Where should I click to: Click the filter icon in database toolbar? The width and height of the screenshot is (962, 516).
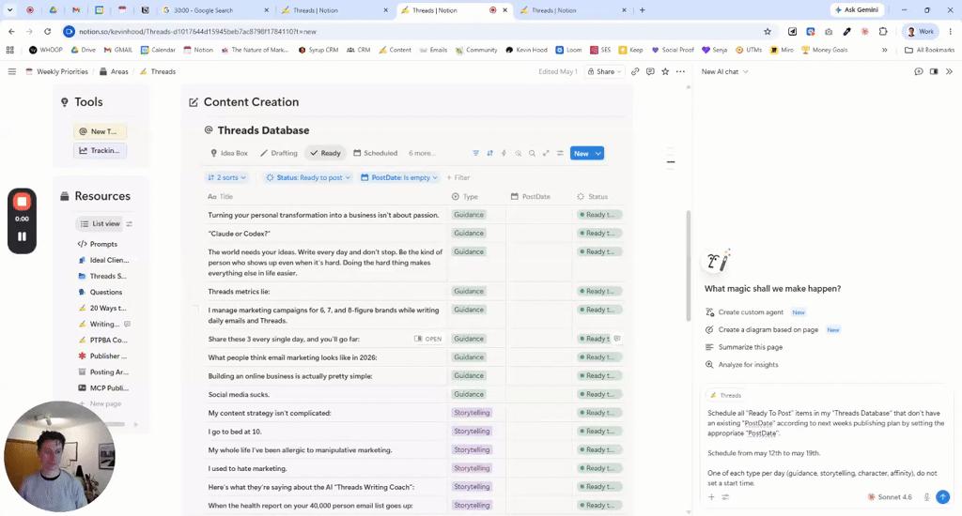475,153
